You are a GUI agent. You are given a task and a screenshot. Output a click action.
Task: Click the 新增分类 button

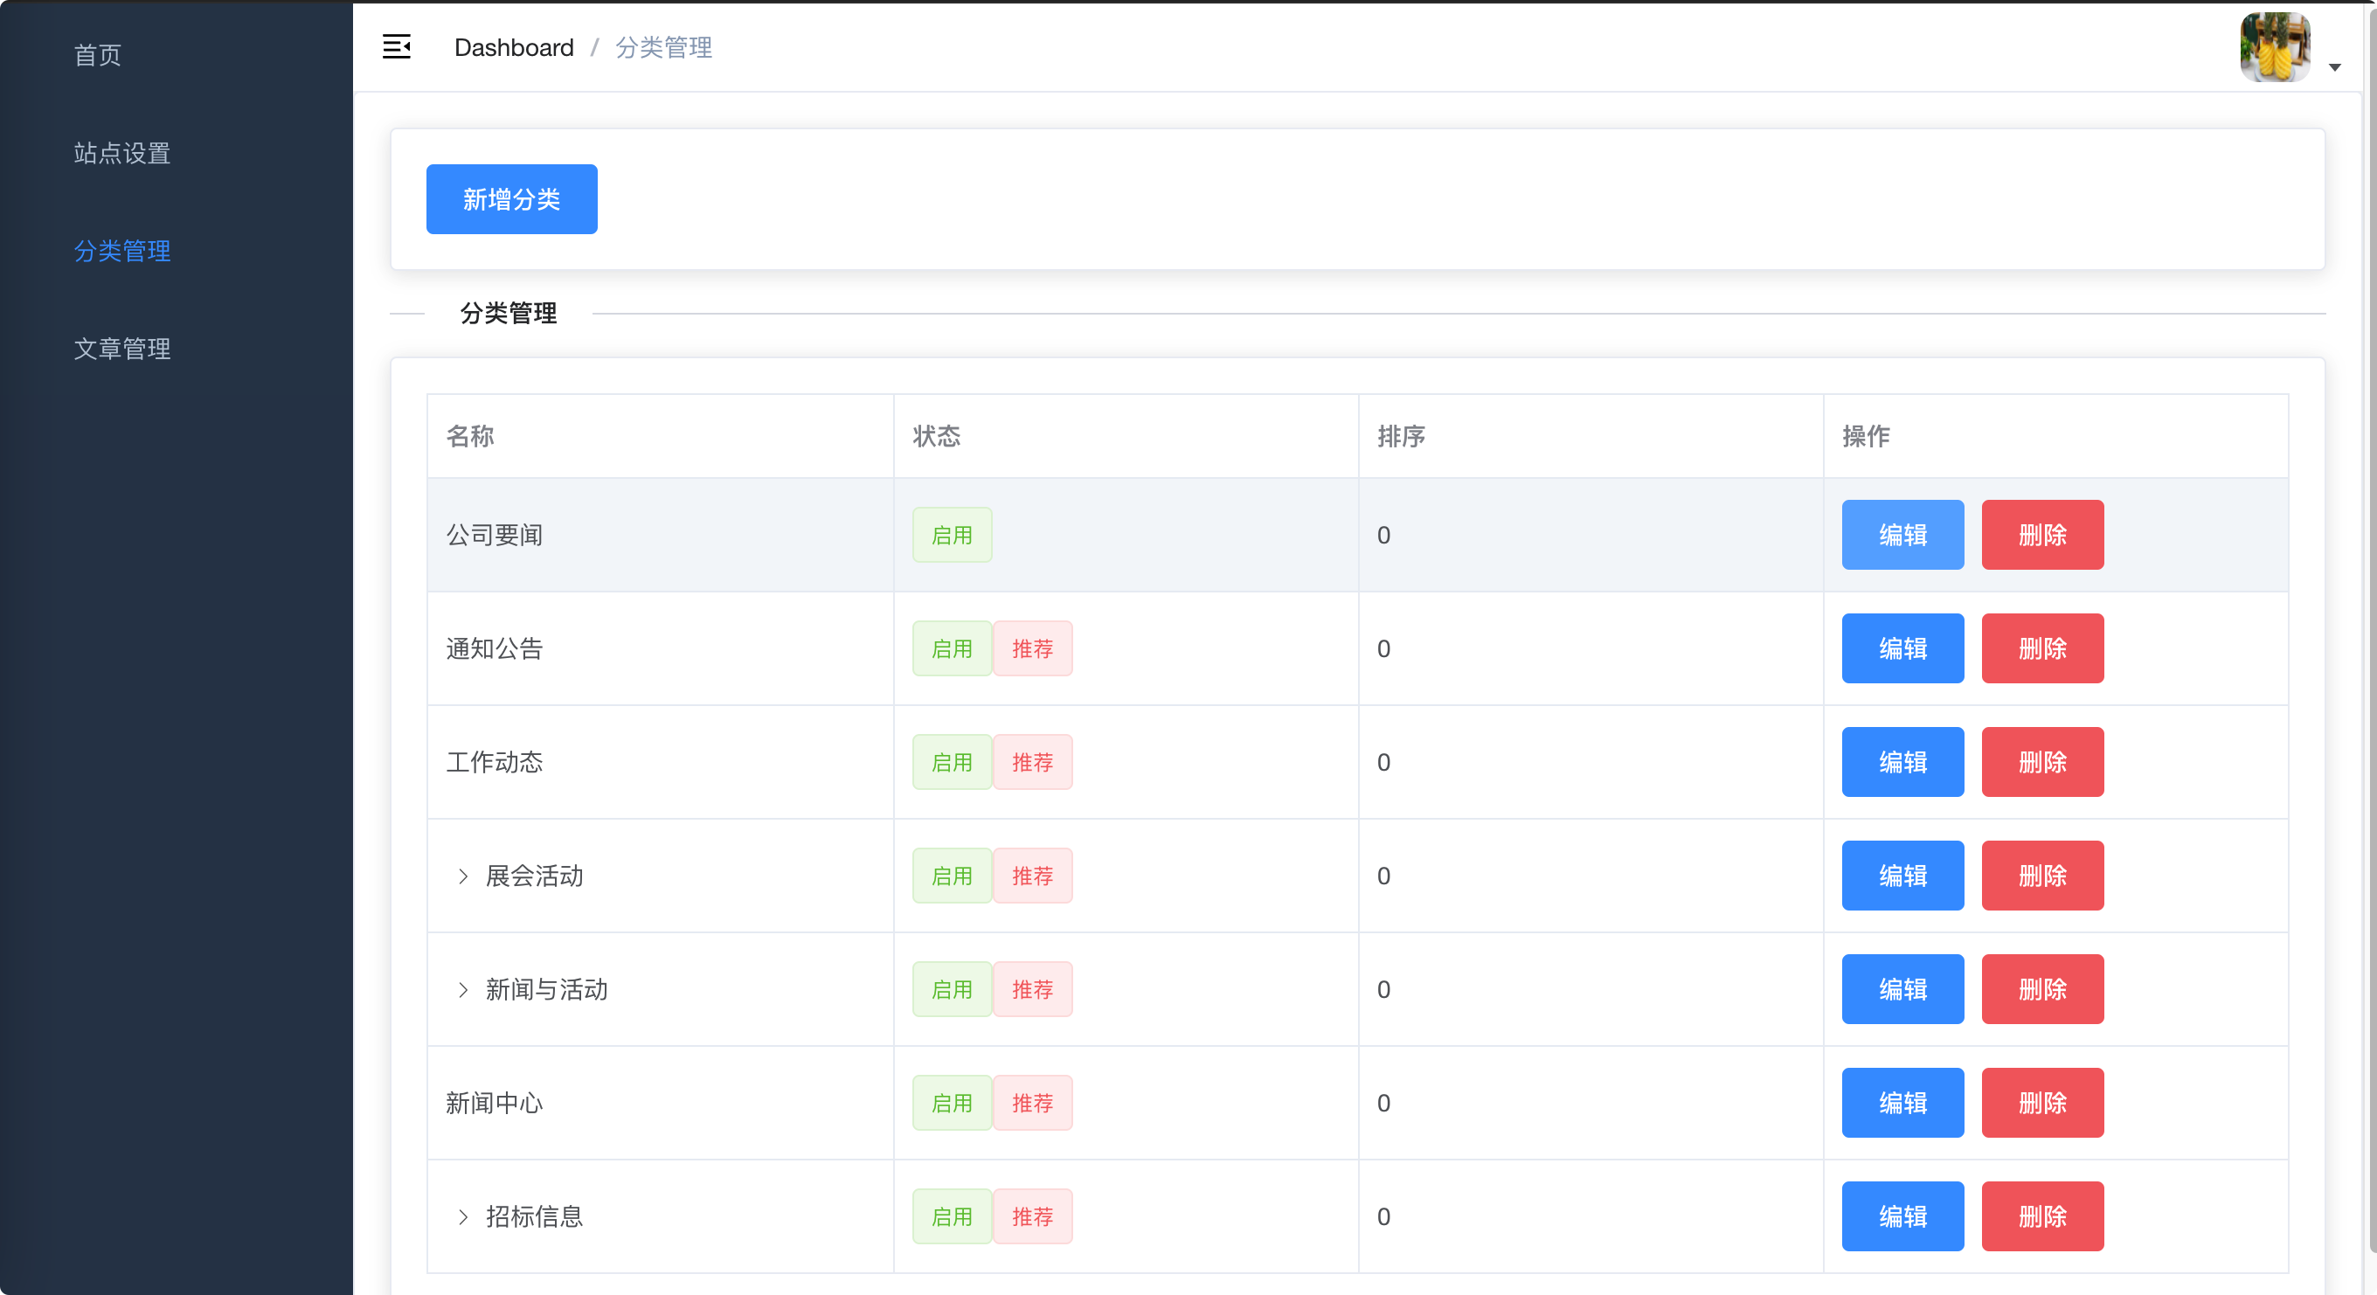[x=511, y=199]
